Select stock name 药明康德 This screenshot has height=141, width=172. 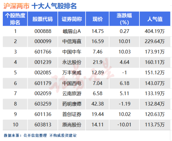point(72,104)
